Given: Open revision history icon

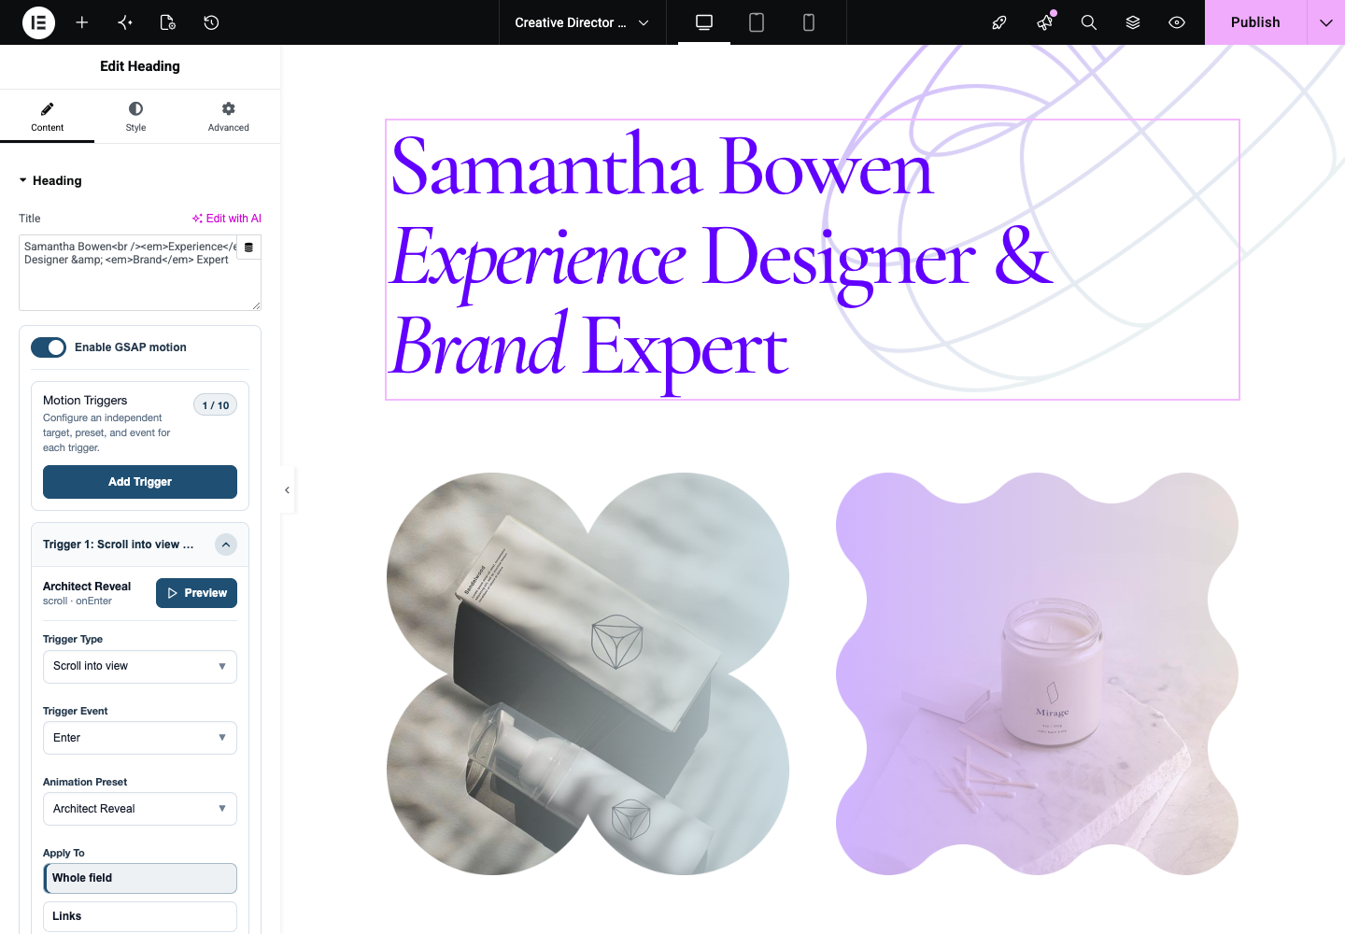Looking at the screenshot, I should tap(211, 22).
